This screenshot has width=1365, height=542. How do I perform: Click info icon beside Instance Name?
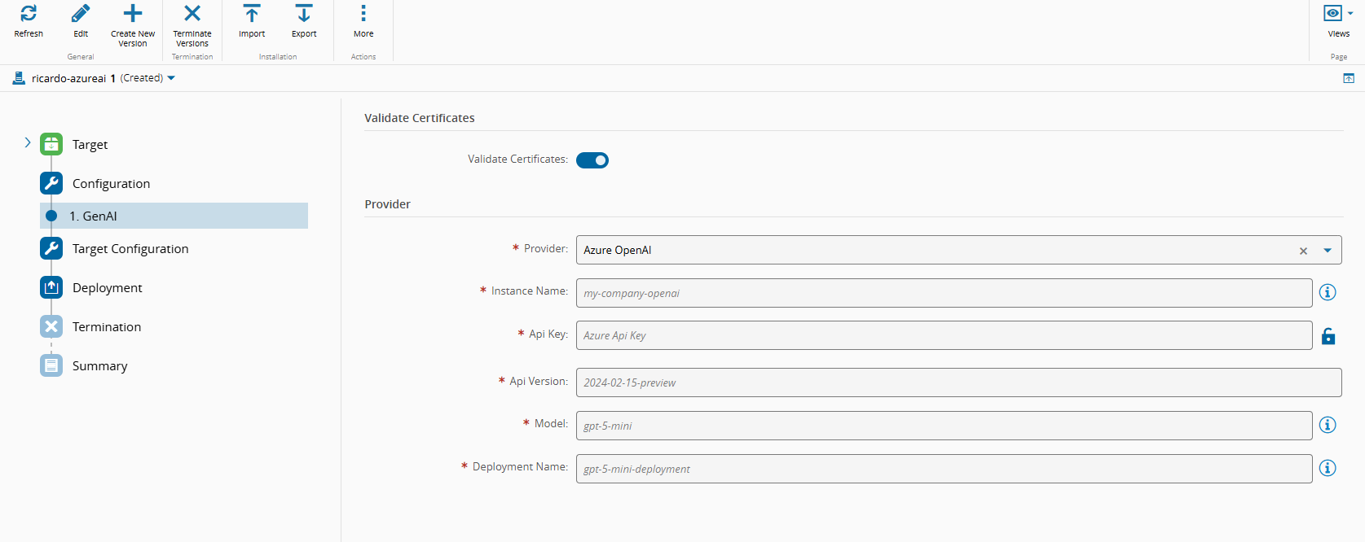pyautogui.click(x=1328, y=292)
